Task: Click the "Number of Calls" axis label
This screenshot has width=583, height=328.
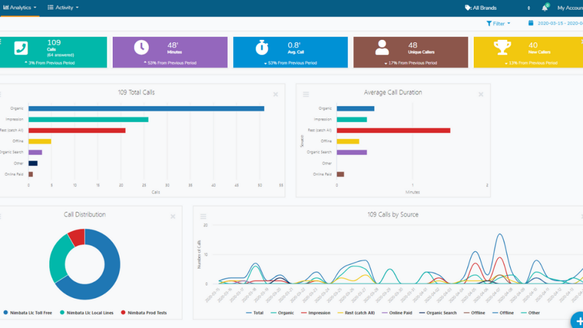Action: [x=199, y=255]
